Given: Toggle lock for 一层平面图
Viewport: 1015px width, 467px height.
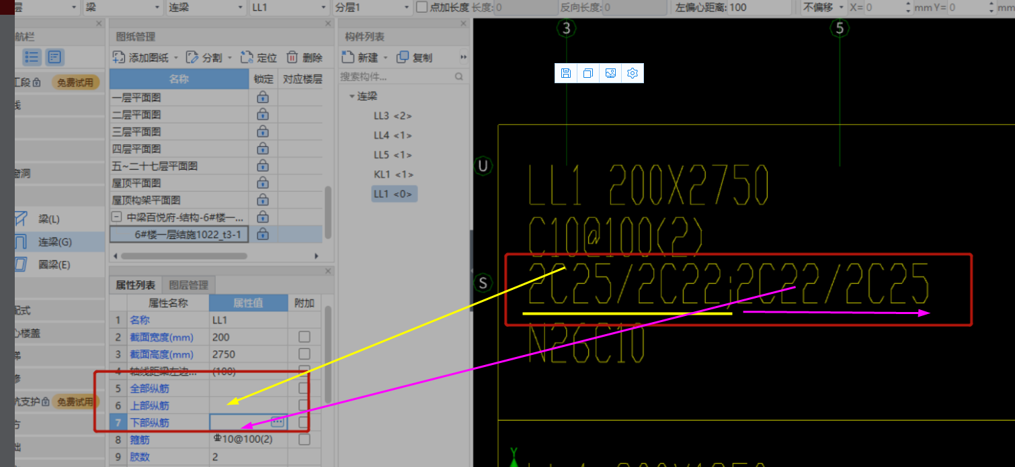Looking at the screenshot, I should (263, 97).
